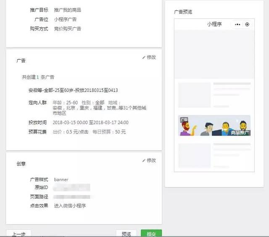Click the 创意 section heading
This screenshot has width=269, height=237.
pyautogui.click(x=21, y=164)
